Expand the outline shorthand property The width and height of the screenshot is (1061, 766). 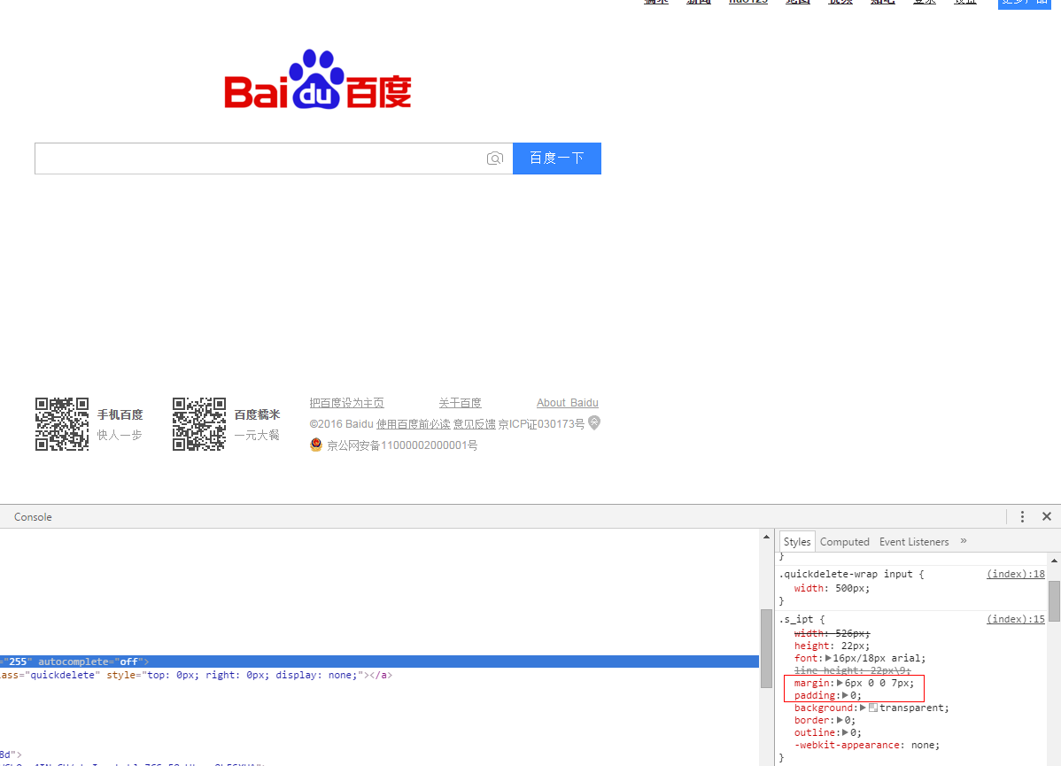coord(845,732)
